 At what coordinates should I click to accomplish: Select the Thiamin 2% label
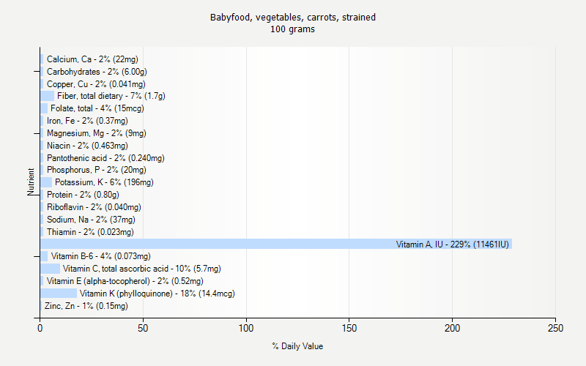coord(90,231)
